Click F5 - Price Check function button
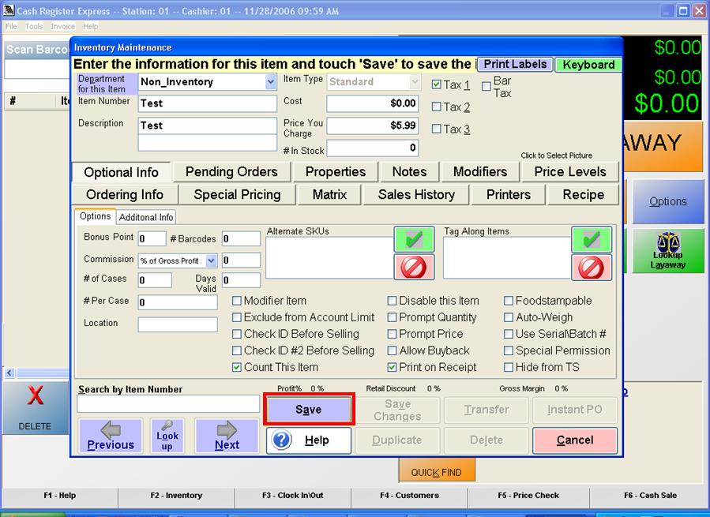 528,495
